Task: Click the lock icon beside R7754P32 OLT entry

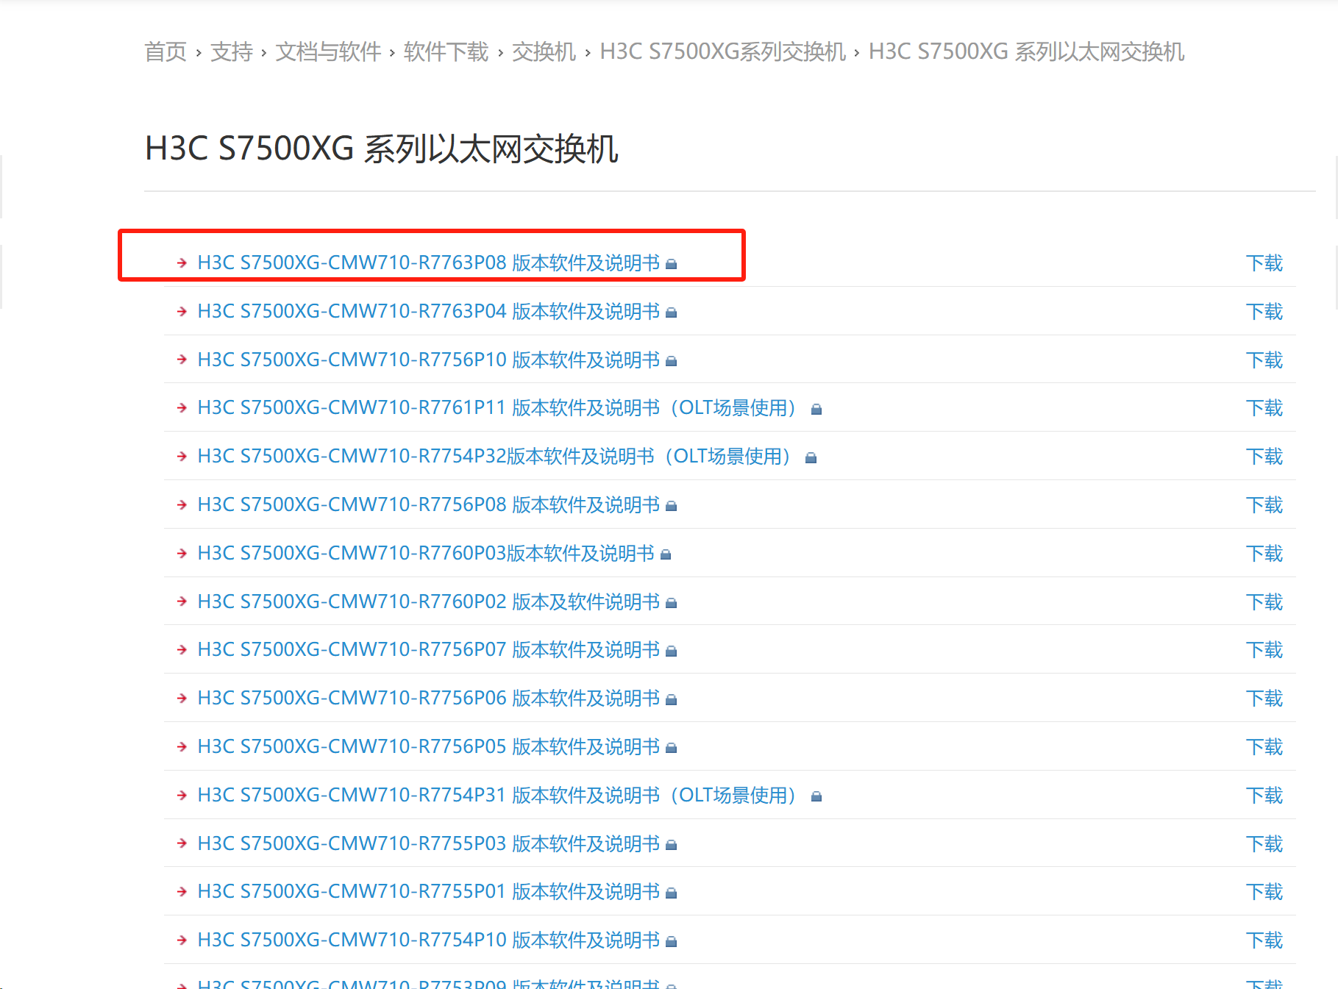Action: point(811,458)
